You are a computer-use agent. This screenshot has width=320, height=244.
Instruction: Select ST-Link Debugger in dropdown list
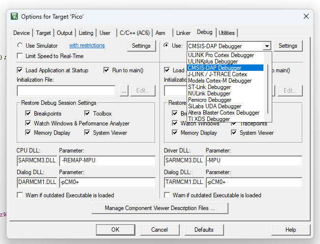(x=209, y=87)
